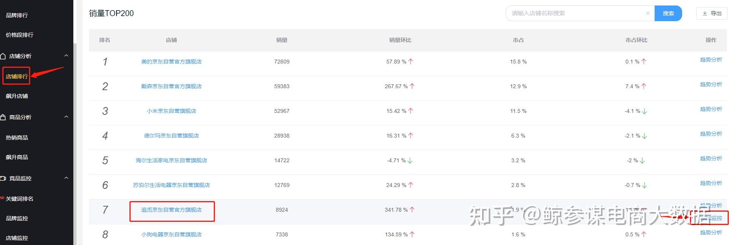Click the 销量环比 column header
Image resolution: width=730 pixels, height=245 pixels.
400,40
